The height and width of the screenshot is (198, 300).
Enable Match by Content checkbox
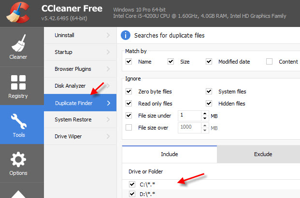[x=269, y=62]
